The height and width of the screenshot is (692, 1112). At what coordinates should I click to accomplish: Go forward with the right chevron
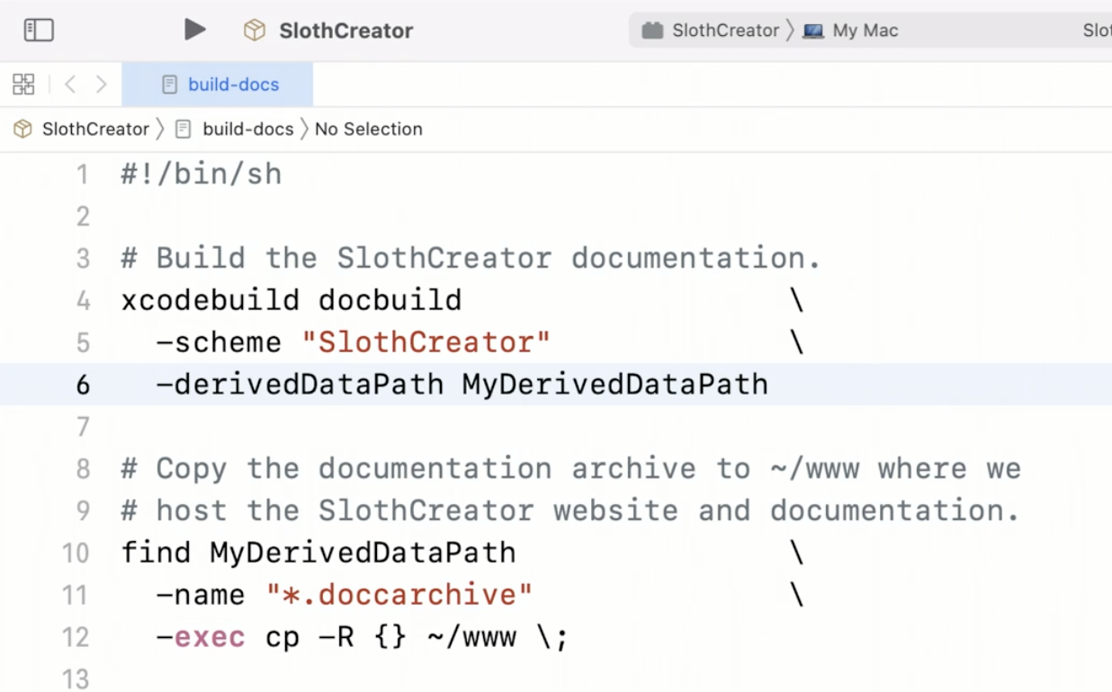pyautogui.click(x=102, y=84)
